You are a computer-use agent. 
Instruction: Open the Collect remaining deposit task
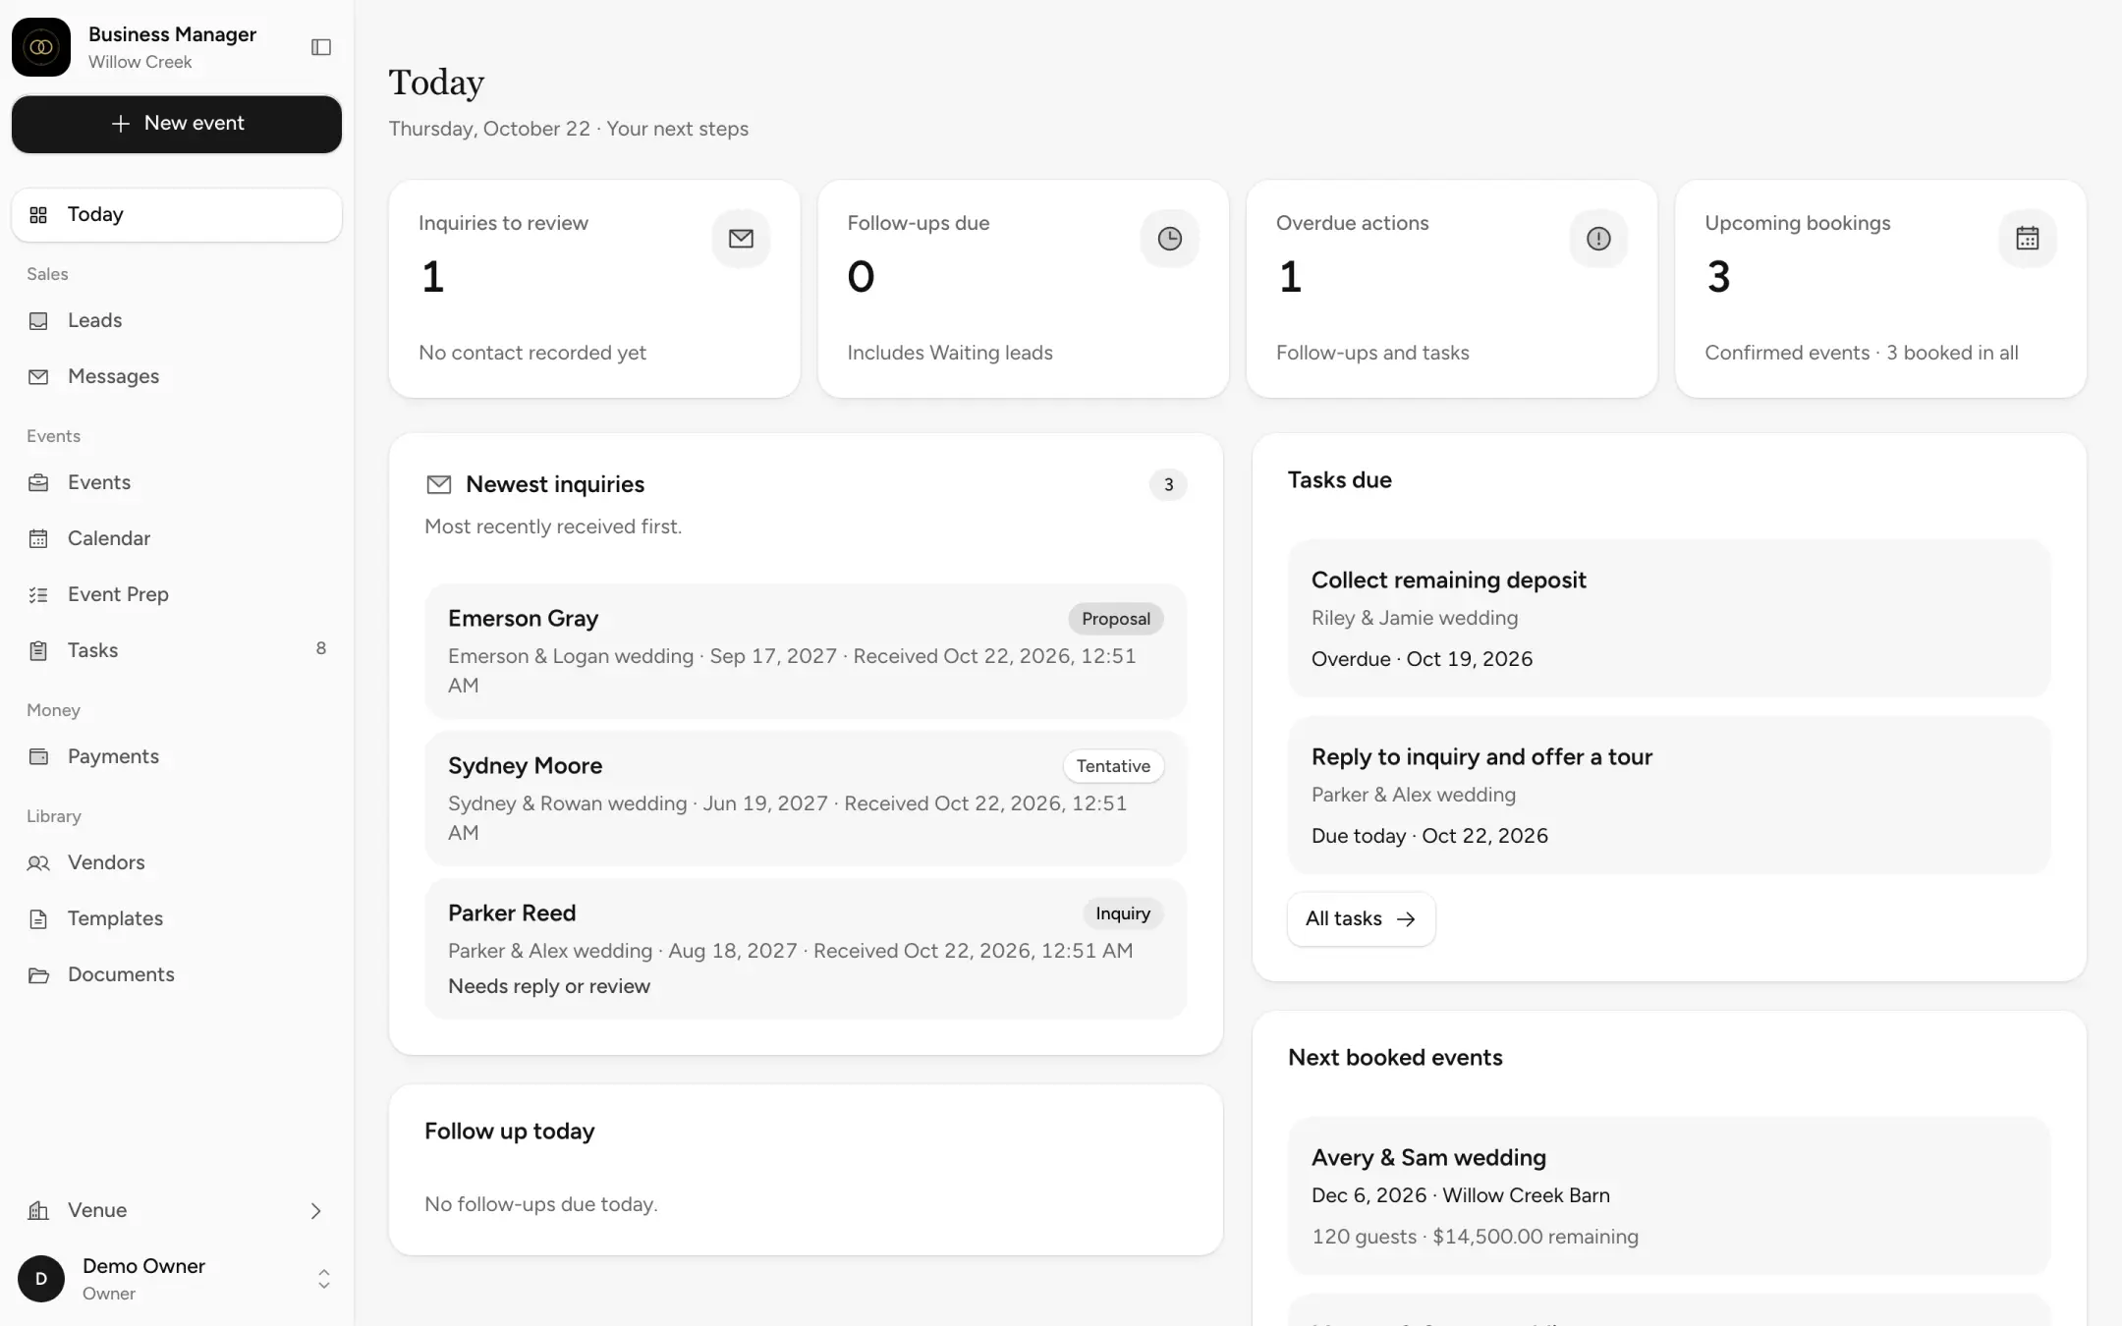click(x=1669, y=619)
